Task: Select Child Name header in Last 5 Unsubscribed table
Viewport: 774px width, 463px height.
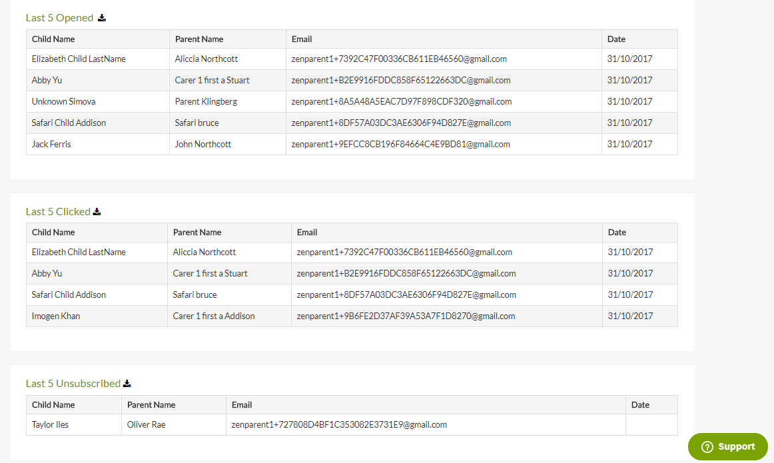Action: [53, 405]
